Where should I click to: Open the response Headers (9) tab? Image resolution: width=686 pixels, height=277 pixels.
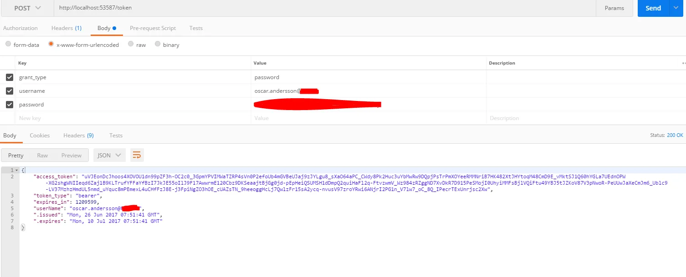pos(78,136)
